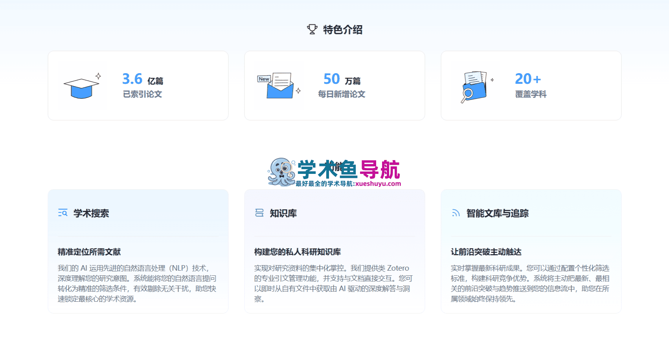The width and height of the screenshot is (669, 345).
Task: Open the 知识库 card title
Action: pos(283,213)
